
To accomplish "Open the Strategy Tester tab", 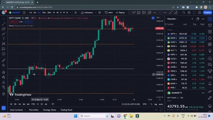I will [50, 110].
